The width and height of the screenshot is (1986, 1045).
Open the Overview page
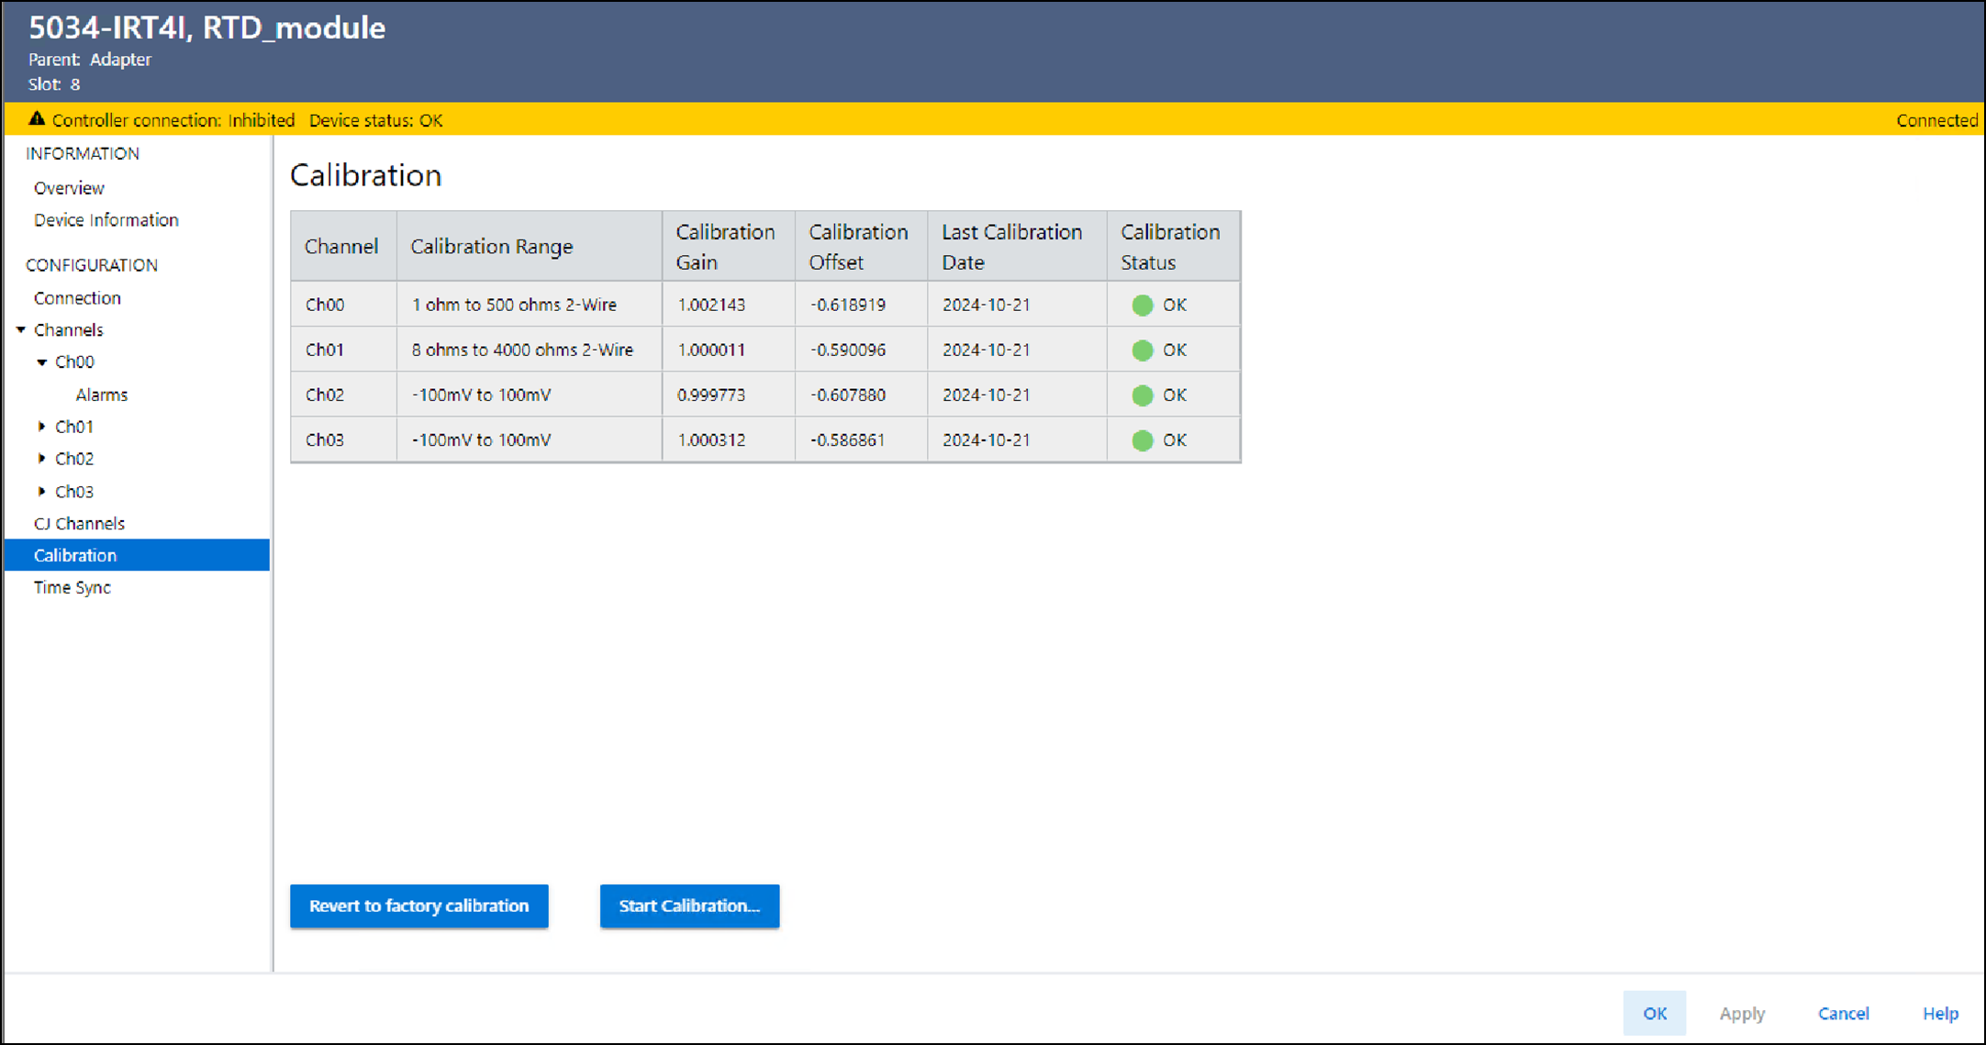tap(69, 188)
